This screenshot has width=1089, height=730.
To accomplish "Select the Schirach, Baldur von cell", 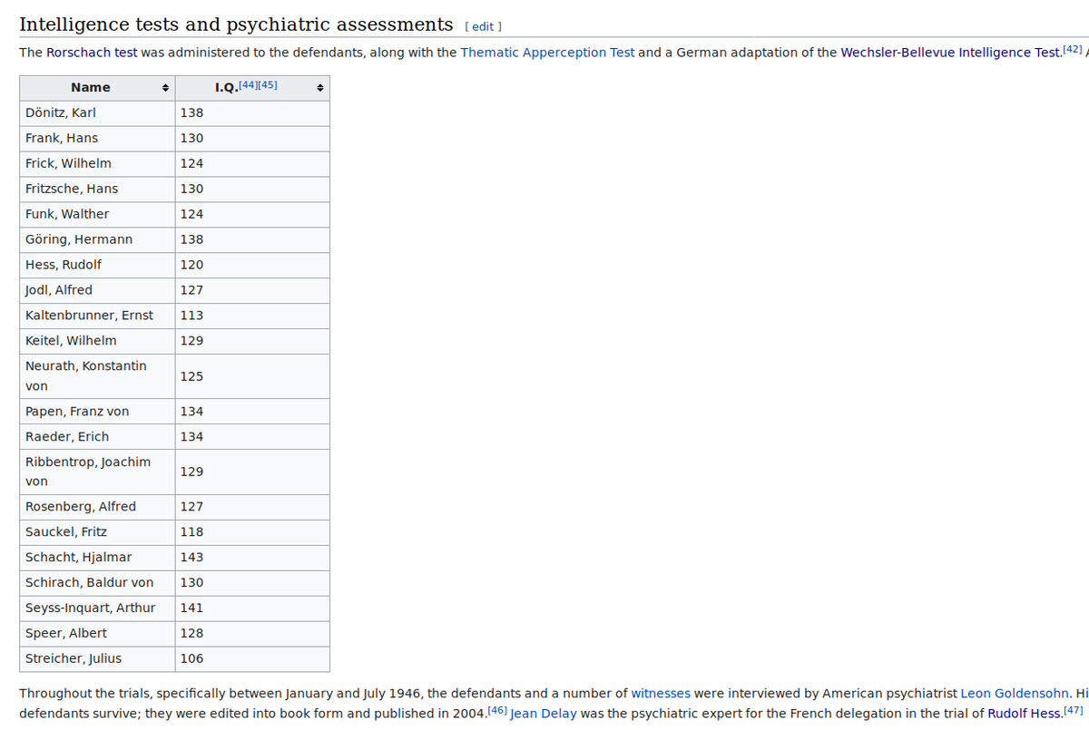I will (x=97, y=584).
